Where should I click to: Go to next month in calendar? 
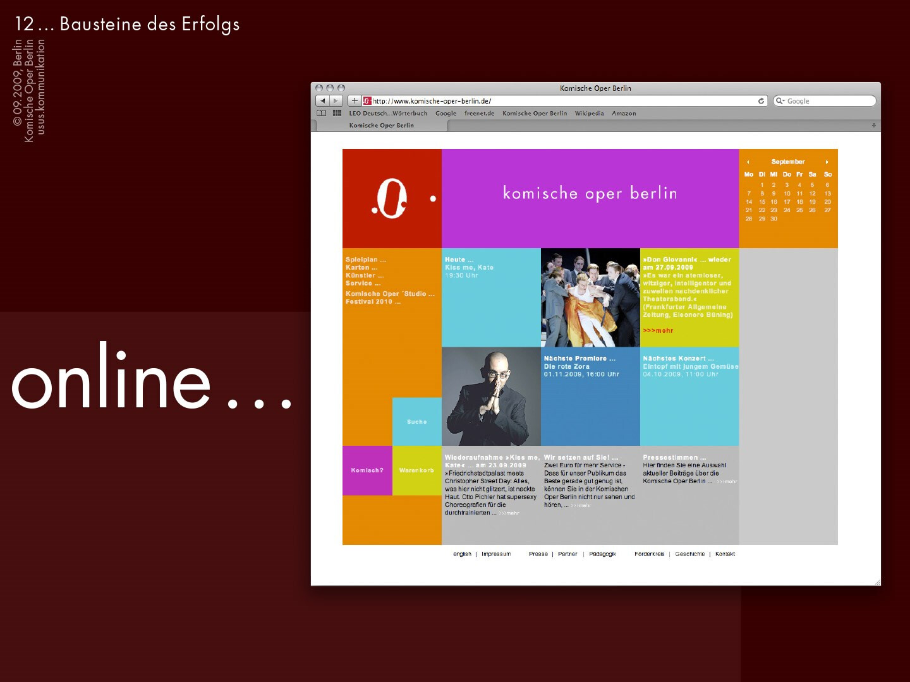827,162
